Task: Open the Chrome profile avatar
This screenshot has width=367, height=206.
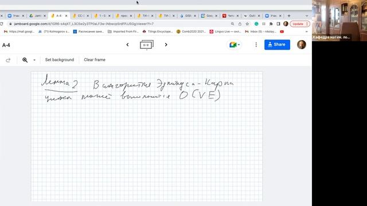Action: (286, 24)
